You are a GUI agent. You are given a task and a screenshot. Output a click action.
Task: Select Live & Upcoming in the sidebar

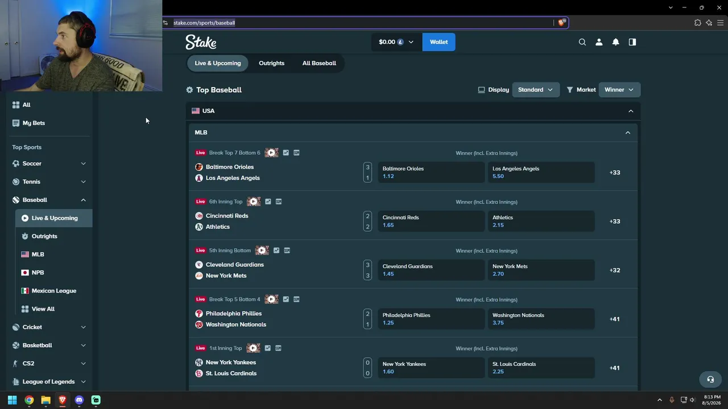point(54,218)
